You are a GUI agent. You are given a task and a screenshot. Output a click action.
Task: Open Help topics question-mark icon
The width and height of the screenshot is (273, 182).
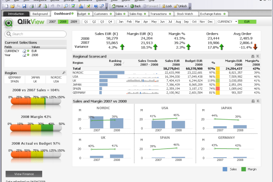point(96,6)
